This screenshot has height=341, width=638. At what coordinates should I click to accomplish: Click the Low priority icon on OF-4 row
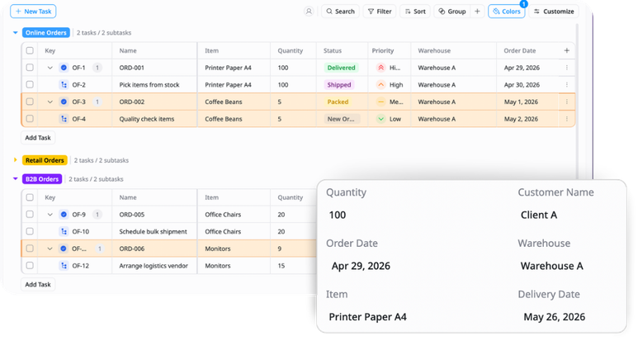(x=380, y=119)
